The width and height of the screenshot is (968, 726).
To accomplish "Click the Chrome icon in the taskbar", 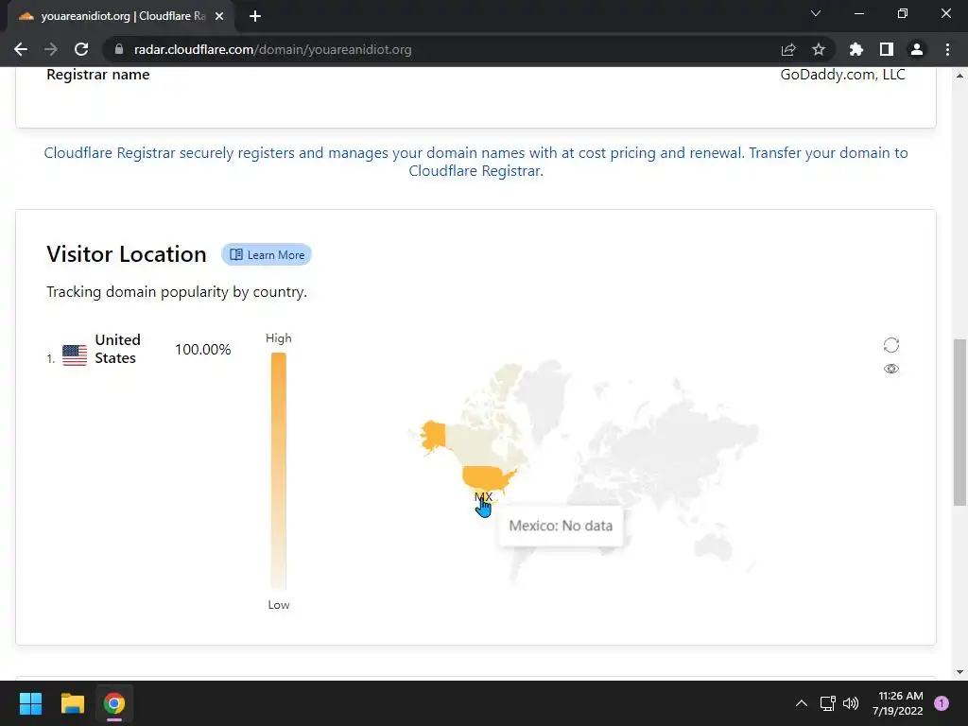I will click(x=114, y=703).
